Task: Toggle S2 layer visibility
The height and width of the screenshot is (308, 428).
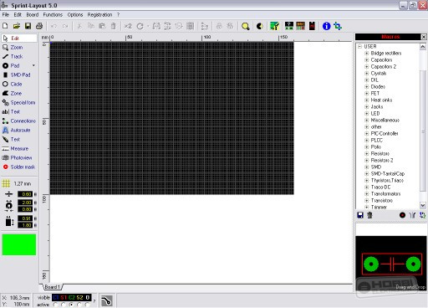Action: 79,298
